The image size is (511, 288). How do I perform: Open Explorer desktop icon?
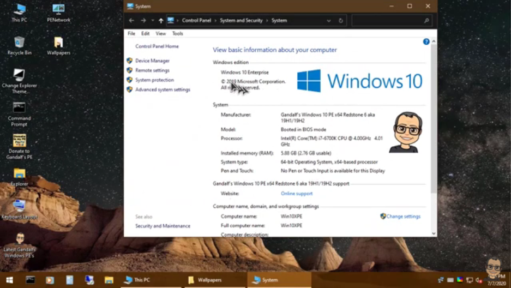pos(19,177)
